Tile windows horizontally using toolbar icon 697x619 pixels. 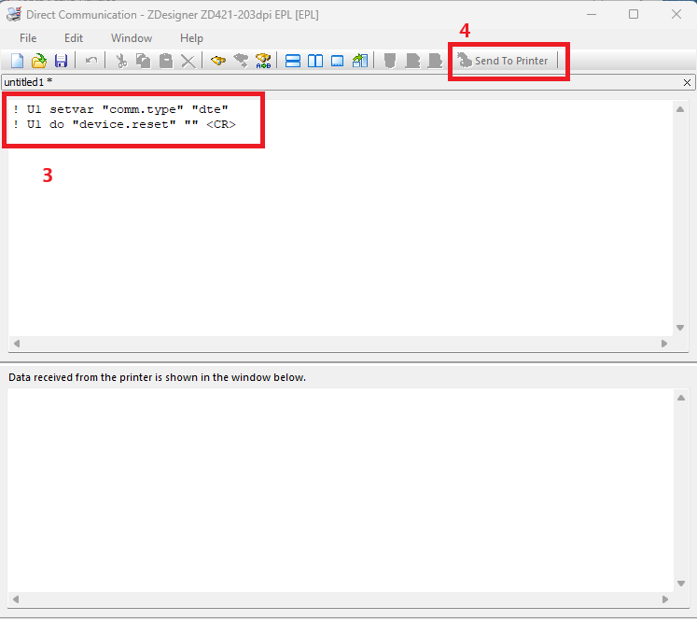coord(292,61)
